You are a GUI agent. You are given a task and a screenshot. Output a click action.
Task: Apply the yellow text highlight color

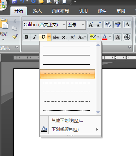tap(93, 37)
